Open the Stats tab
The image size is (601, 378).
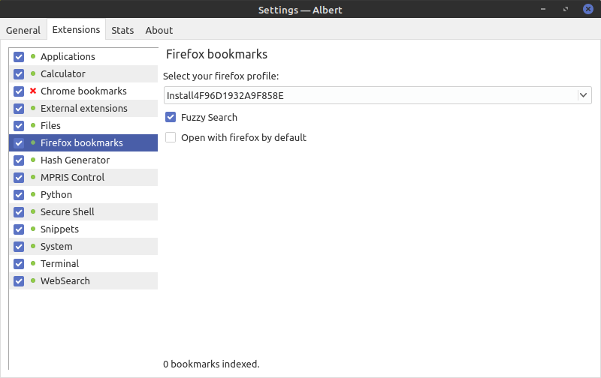[x=122, y=30]
